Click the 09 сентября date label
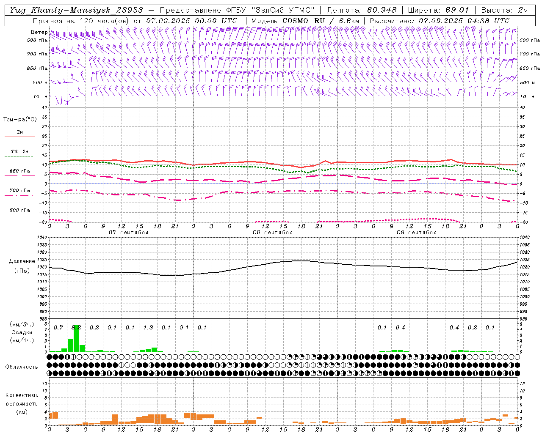 417,233
